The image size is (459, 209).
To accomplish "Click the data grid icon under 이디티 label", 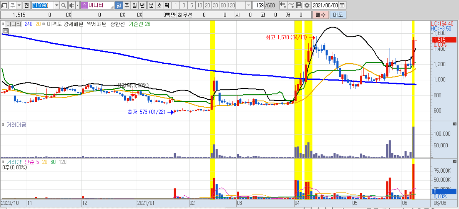I will (5, 31).
